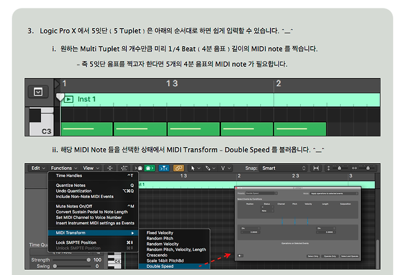Toggle the MIDI In button
Viewport: 404px width, 275px height.
pos(139,168)
